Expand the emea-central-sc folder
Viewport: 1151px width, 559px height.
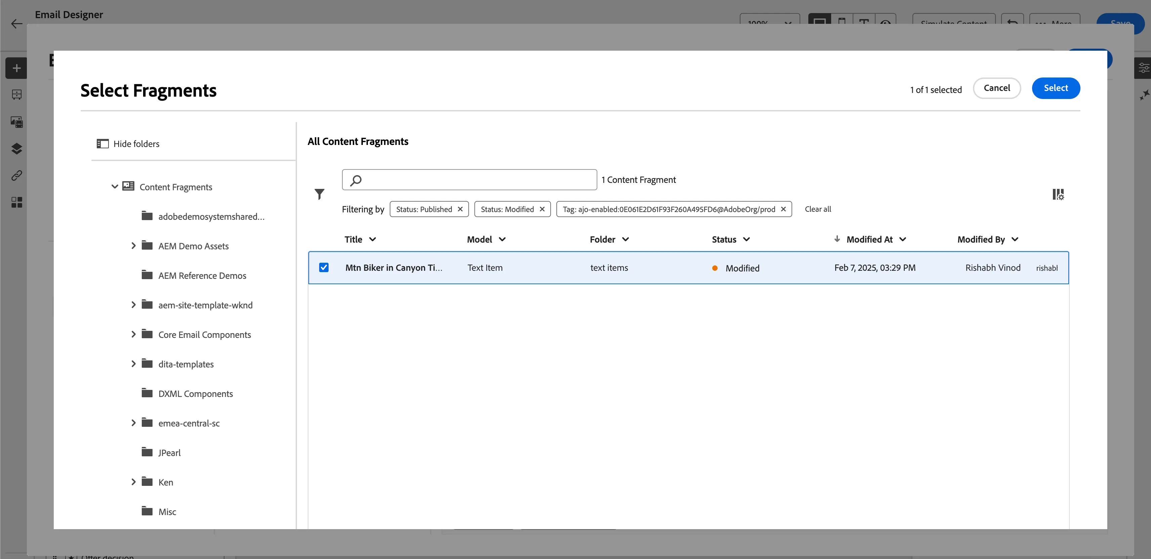pos(133,422)
